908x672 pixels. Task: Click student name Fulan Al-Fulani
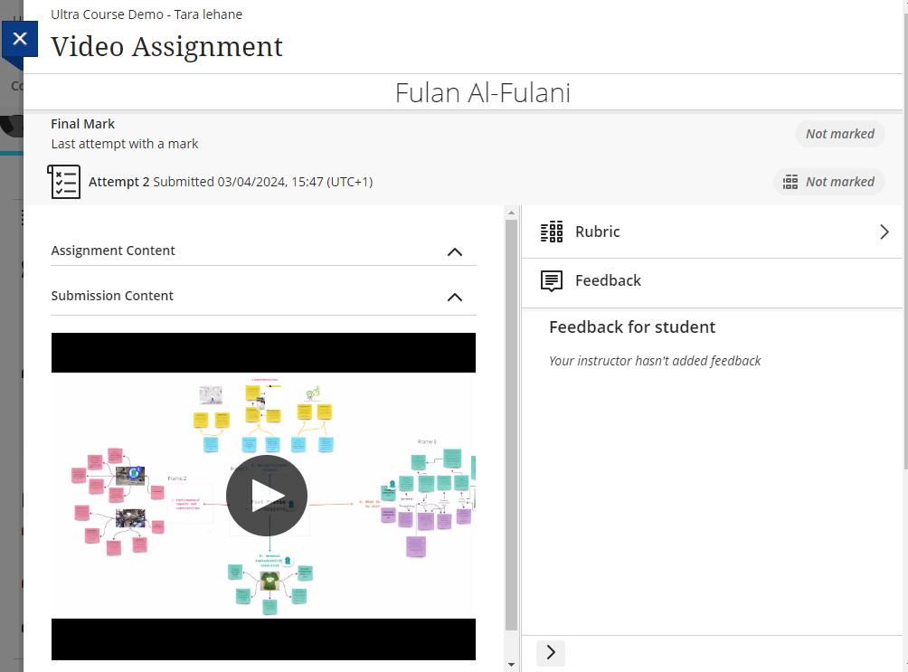coord(482,93)
